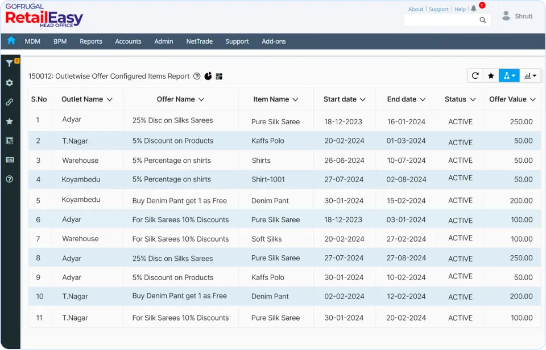546x350 pixels.
Task: Expand the Offer Value column dropdown
Action: [532, 99]
